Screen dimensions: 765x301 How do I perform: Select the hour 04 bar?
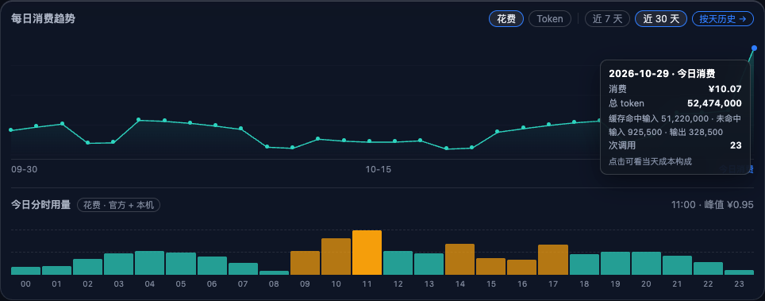(149, 263)
